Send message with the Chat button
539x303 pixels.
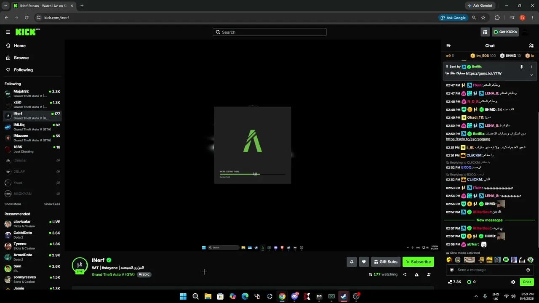527,282
